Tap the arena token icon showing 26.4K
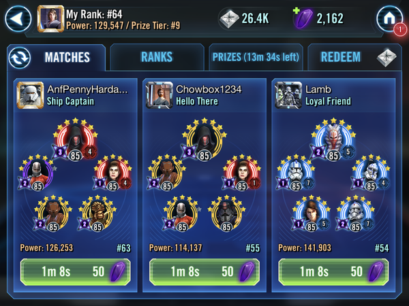Screen dimensions: 409x306 pyautogui.click(x=229, y=19)
